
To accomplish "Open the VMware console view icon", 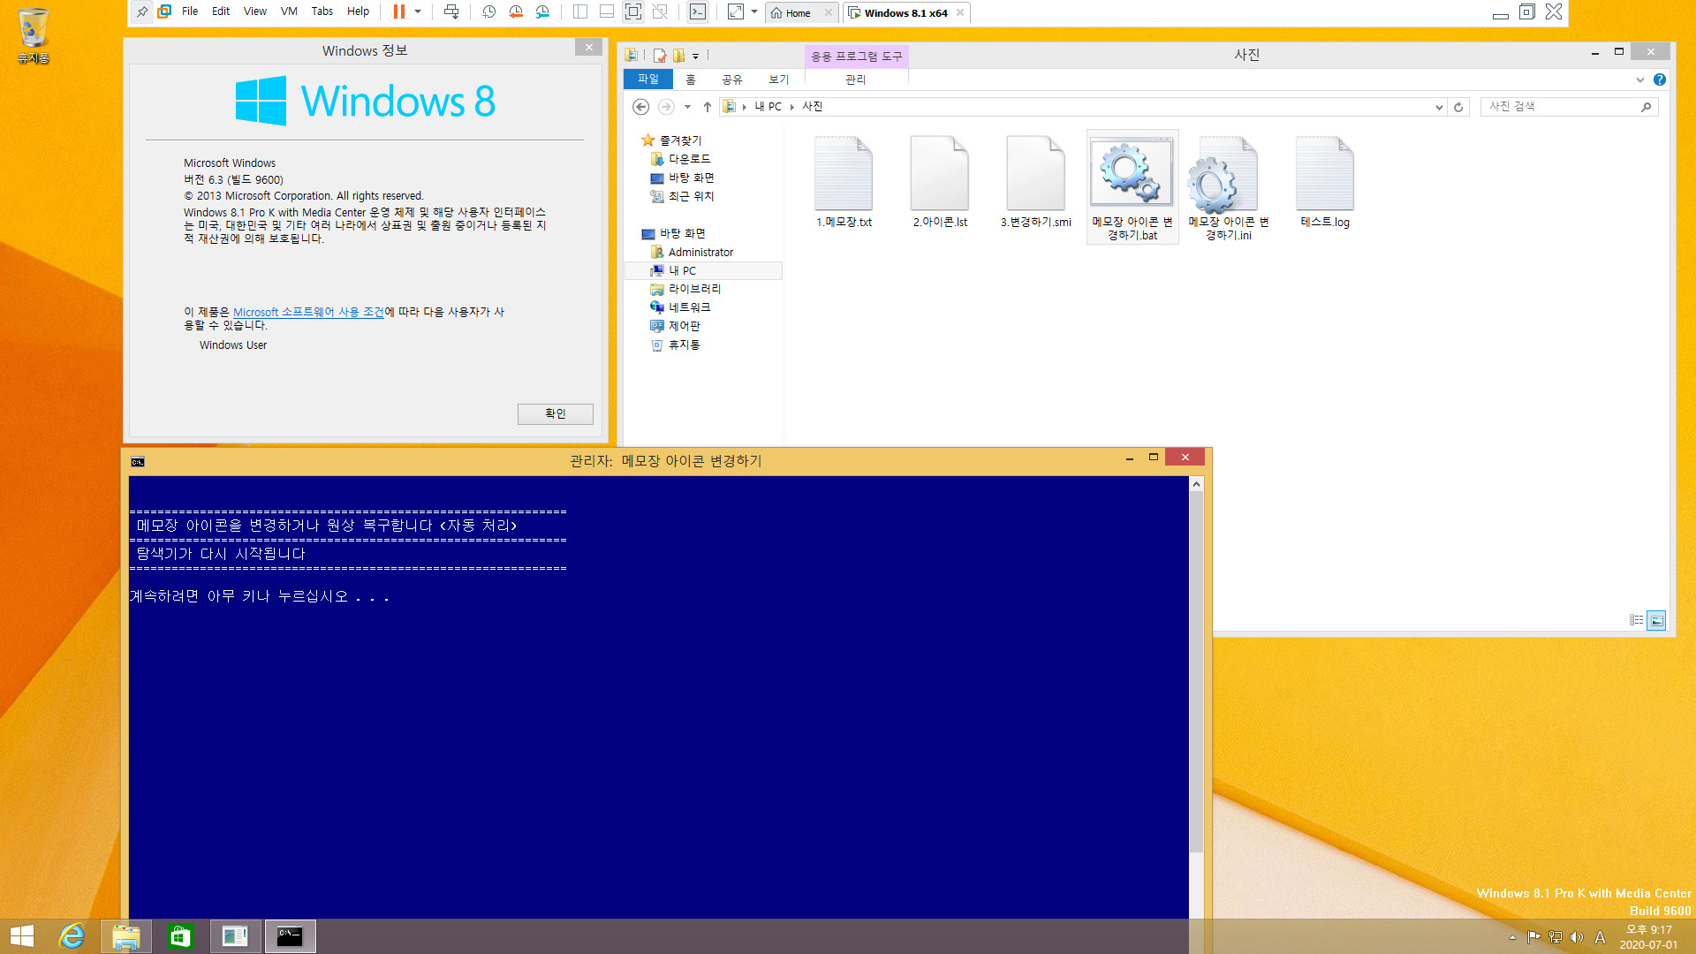I will point(698,11).
